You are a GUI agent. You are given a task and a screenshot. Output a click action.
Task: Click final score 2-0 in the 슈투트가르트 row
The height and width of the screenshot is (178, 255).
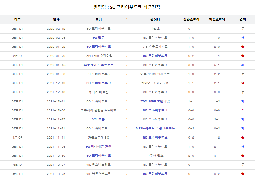pyautogui.click(x=217, y=47)
